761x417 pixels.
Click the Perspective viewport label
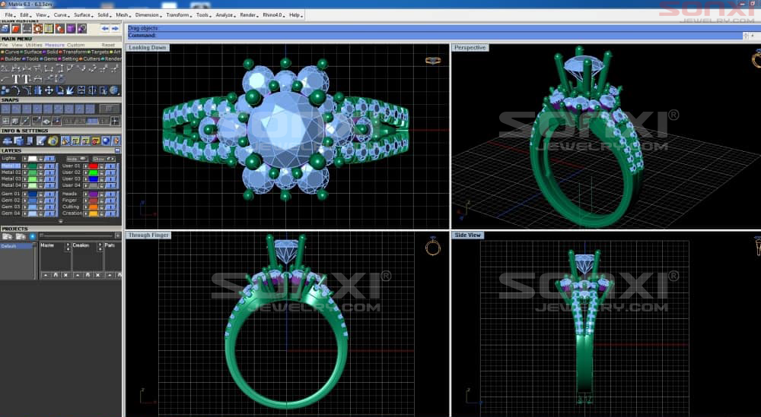(x=470, y=47)
